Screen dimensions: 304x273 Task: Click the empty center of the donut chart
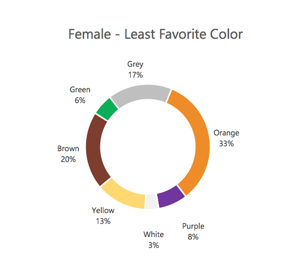click(148, 147)
